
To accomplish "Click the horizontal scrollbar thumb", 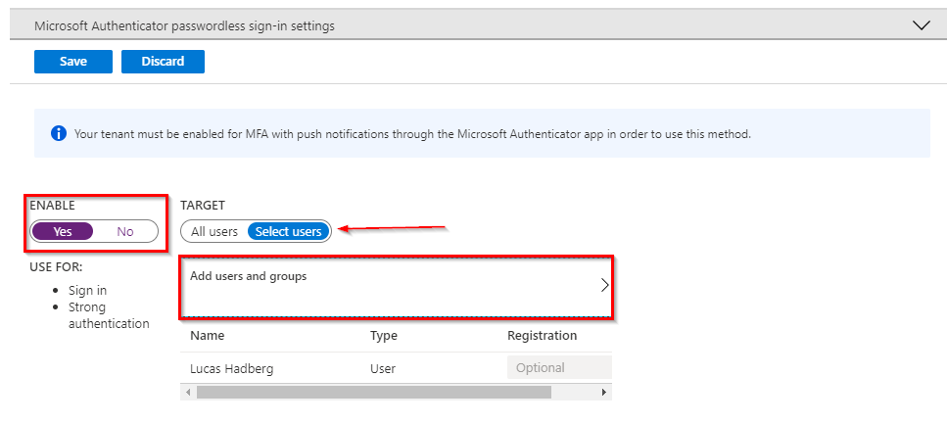I will point(374,393).
